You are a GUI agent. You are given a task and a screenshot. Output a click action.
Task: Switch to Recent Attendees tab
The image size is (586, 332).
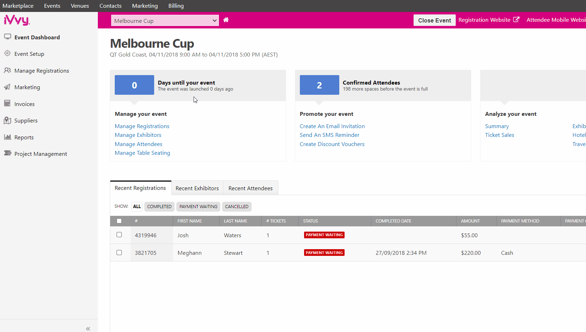click(x=251, y=188)
